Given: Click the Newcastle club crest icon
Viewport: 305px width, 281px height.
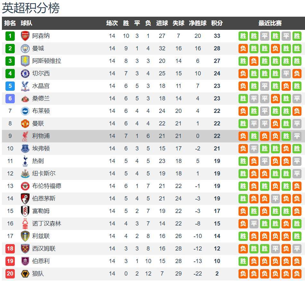Looking at the screenshot, I should (x=25, y=174).
